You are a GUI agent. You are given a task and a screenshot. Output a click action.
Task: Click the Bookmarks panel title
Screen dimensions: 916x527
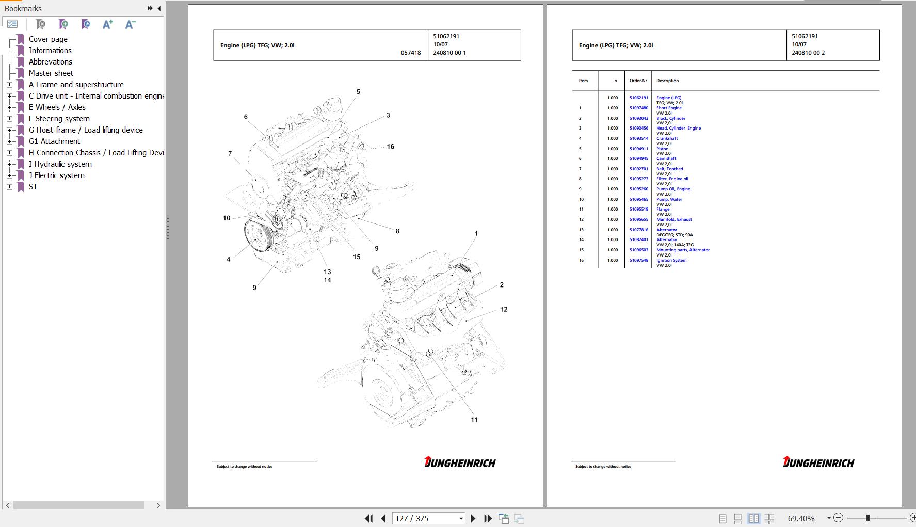click(23, 8)
